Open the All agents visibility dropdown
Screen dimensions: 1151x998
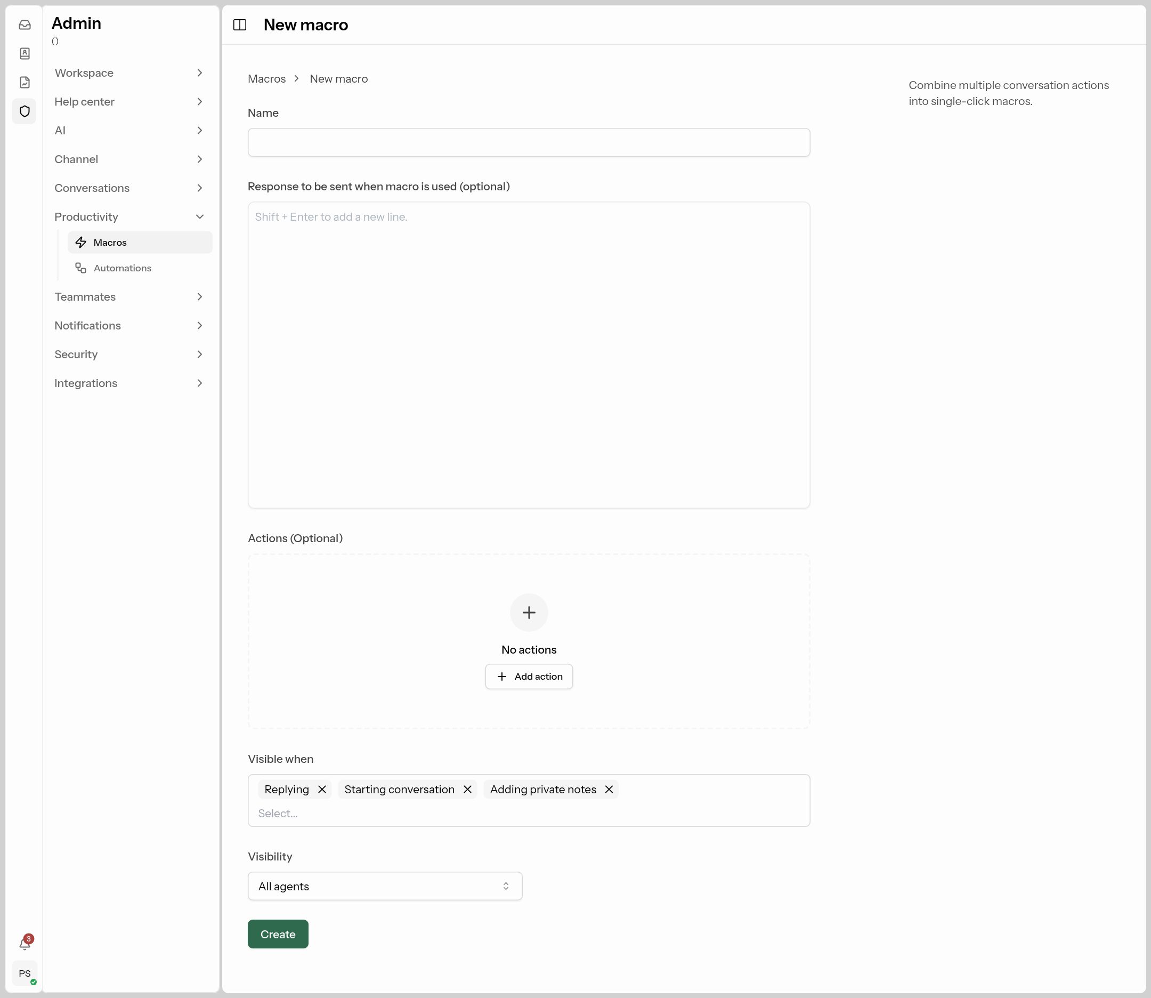coord(385,886)
